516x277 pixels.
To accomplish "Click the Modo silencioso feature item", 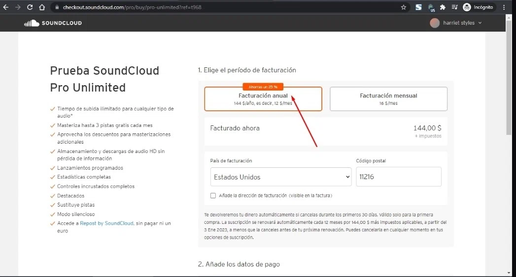I will (x=76, y=214).
